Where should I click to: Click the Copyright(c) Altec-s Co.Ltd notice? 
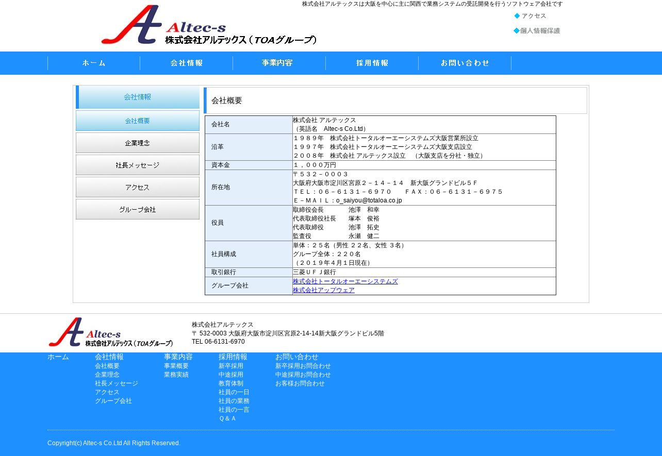pos(114,443)
